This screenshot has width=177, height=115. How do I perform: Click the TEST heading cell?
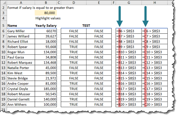tap(86, 25)
